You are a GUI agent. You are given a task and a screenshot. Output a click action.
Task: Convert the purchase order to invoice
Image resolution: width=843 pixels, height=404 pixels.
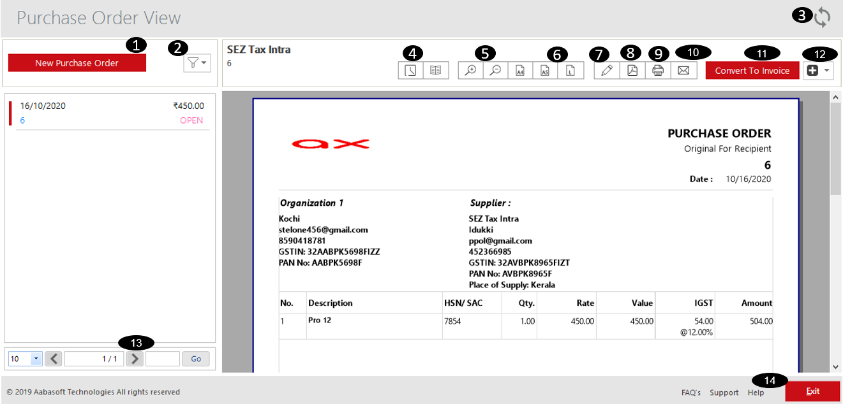pos(752,70)
